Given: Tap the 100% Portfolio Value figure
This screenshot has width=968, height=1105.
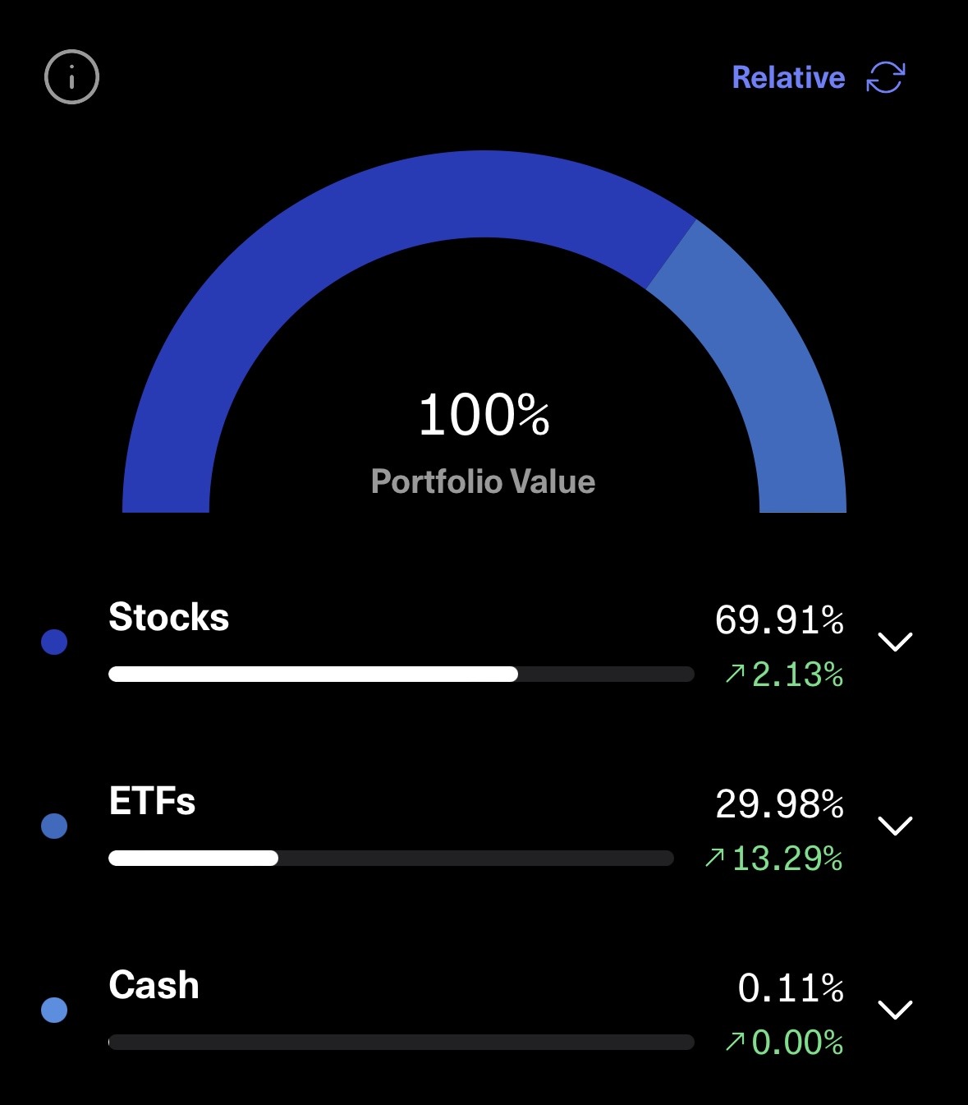Looking at the screenshot, I should 484,415.
